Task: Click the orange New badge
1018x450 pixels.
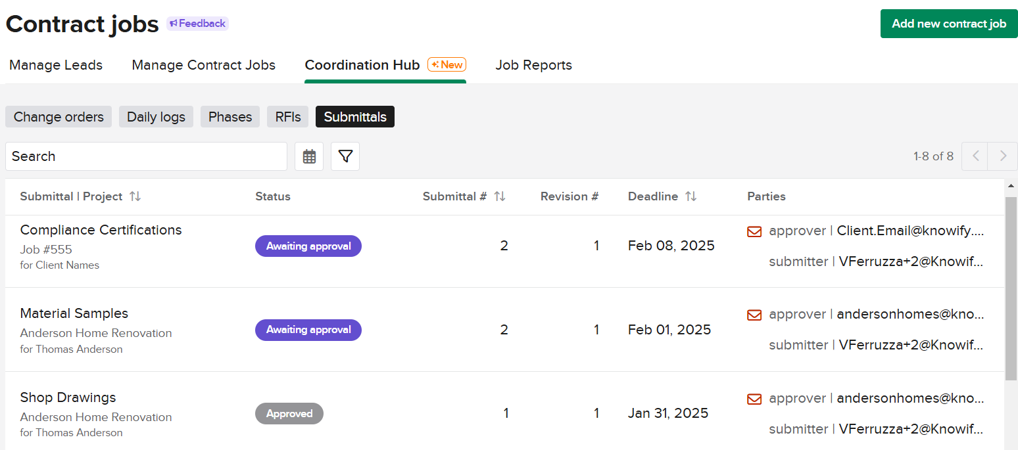Action: [447, 64]
